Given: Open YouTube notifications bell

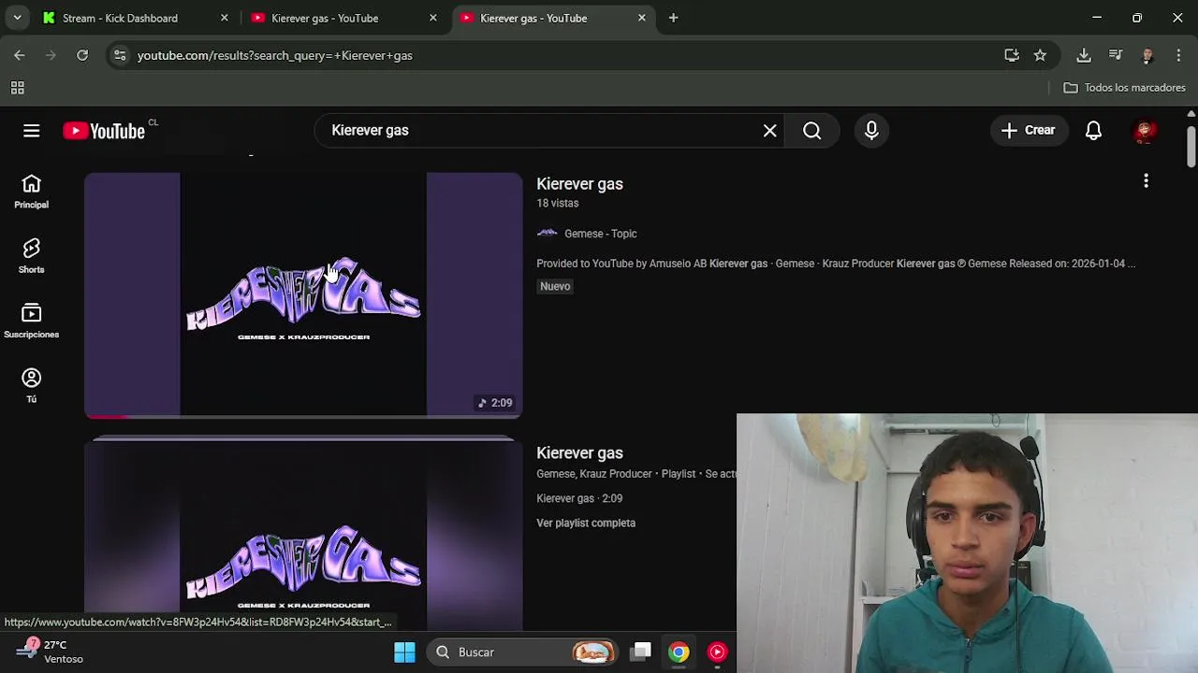Looking at the screenshot, I should pyautogui.click(x=1093, y=131).
